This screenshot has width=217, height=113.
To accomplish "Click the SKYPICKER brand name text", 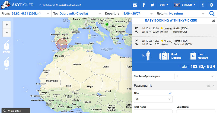I will [23, 5].
